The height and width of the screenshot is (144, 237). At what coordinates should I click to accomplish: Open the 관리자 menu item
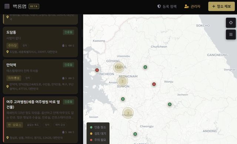click(x=195, y=6)
